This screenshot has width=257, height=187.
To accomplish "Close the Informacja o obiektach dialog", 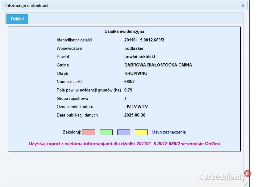I will tap(243, 6).
